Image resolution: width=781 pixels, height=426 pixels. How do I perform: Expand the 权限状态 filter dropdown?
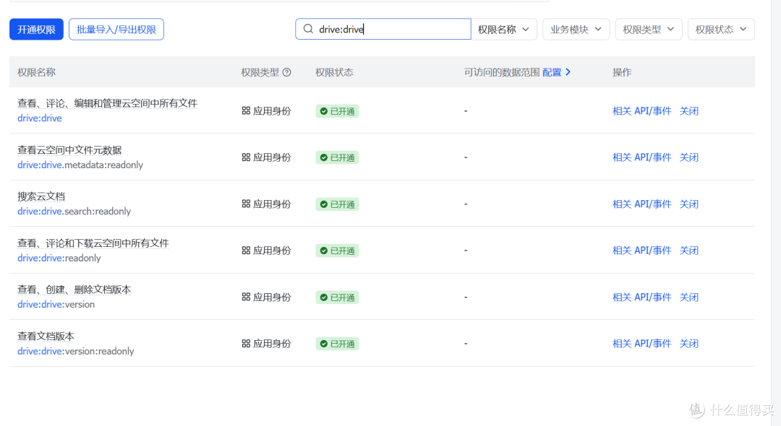point(721,30)
